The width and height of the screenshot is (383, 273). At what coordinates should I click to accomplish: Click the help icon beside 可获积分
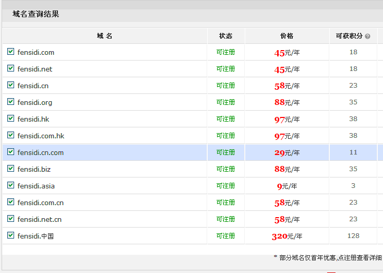368,37
